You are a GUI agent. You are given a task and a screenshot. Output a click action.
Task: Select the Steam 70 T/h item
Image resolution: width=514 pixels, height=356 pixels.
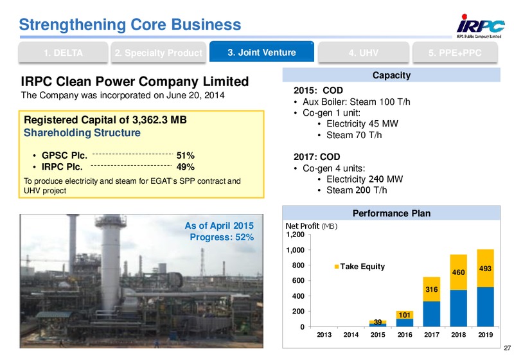click(x=354, y=135)
